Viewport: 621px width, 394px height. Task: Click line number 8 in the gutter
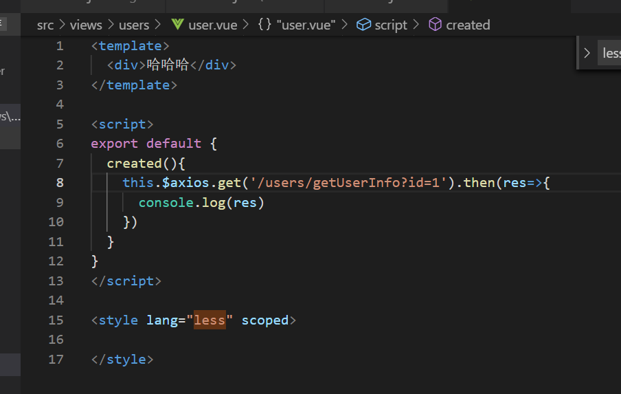click(60, 183)
